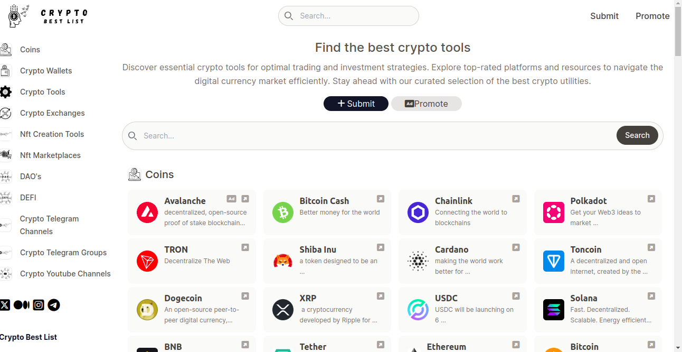This screenshot has height=352, width=682.
Task: Open the Promote link in header
Action: coord(652,16)
